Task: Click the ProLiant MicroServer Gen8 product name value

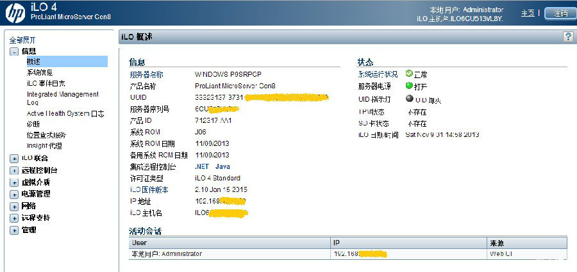Action: pyautogui.click(x=235, y=86)
